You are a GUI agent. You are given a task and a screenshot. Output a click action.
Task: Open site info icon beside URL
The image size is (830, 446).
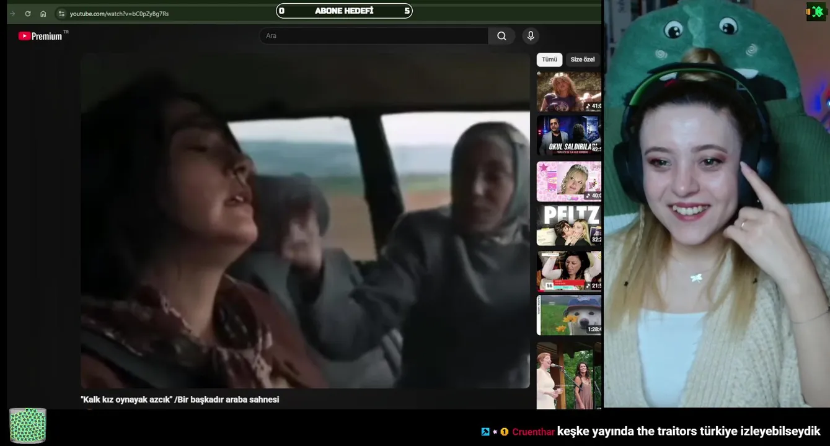[x=61, y=14]
